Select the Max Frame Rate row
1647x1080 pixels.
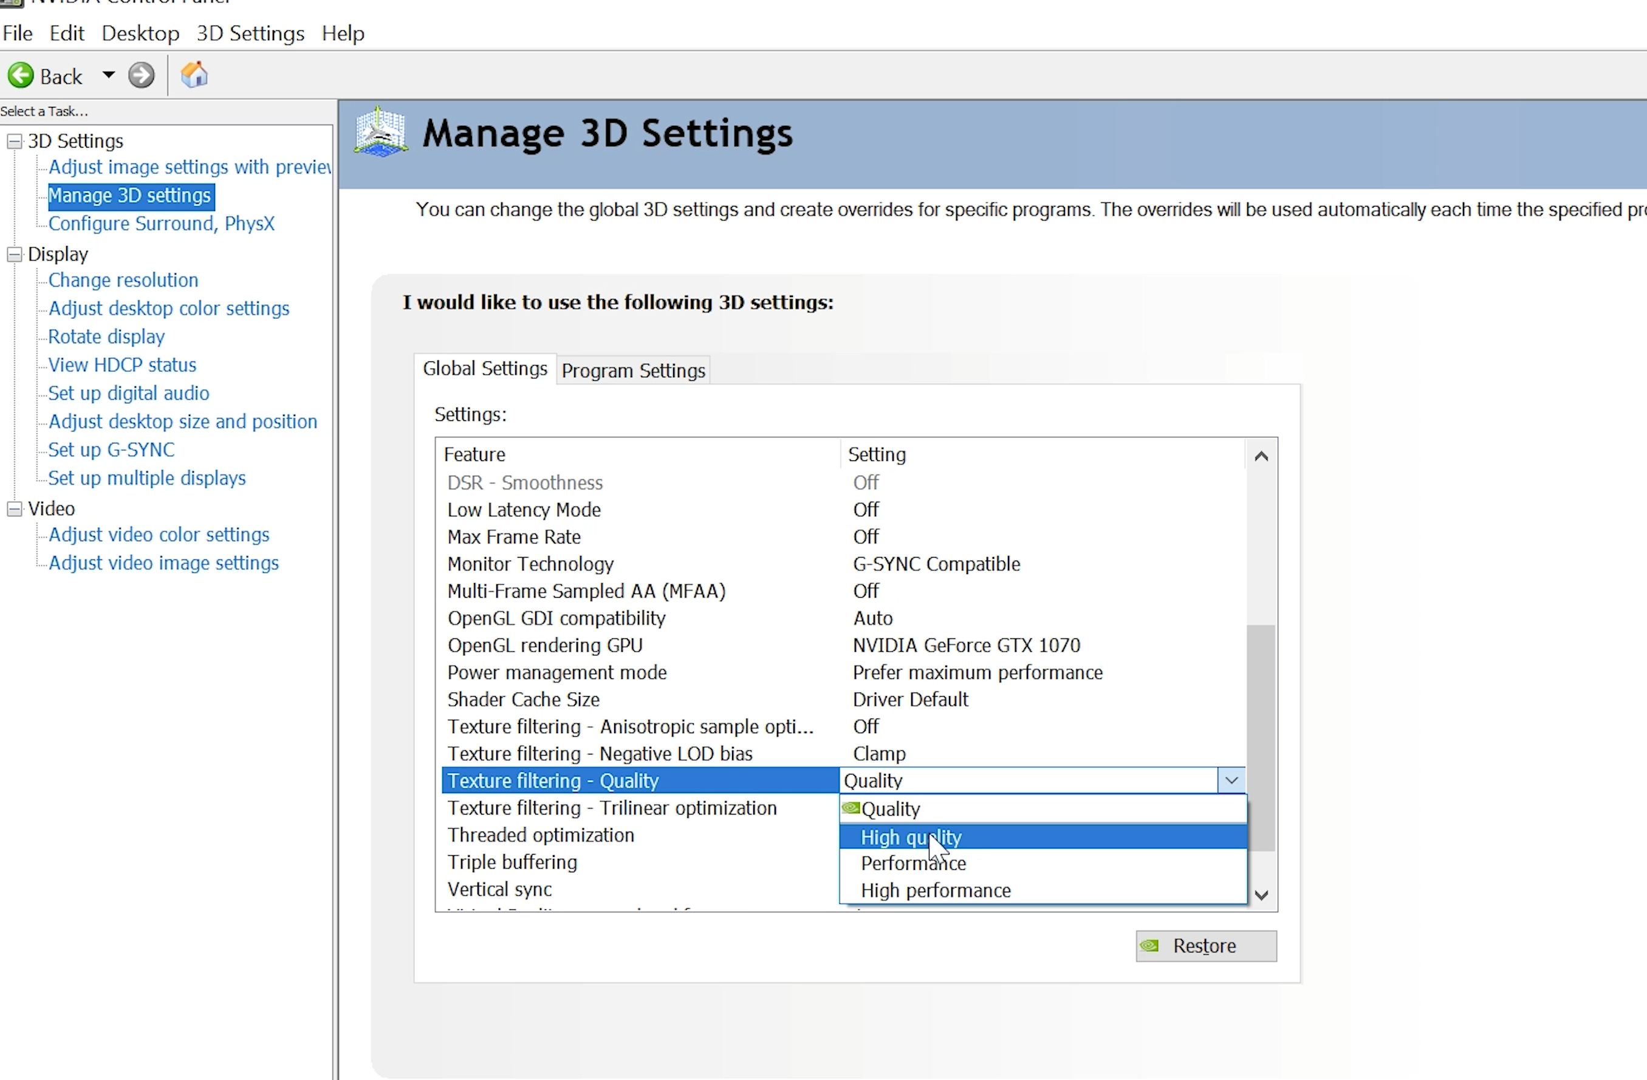pos(843,537)
